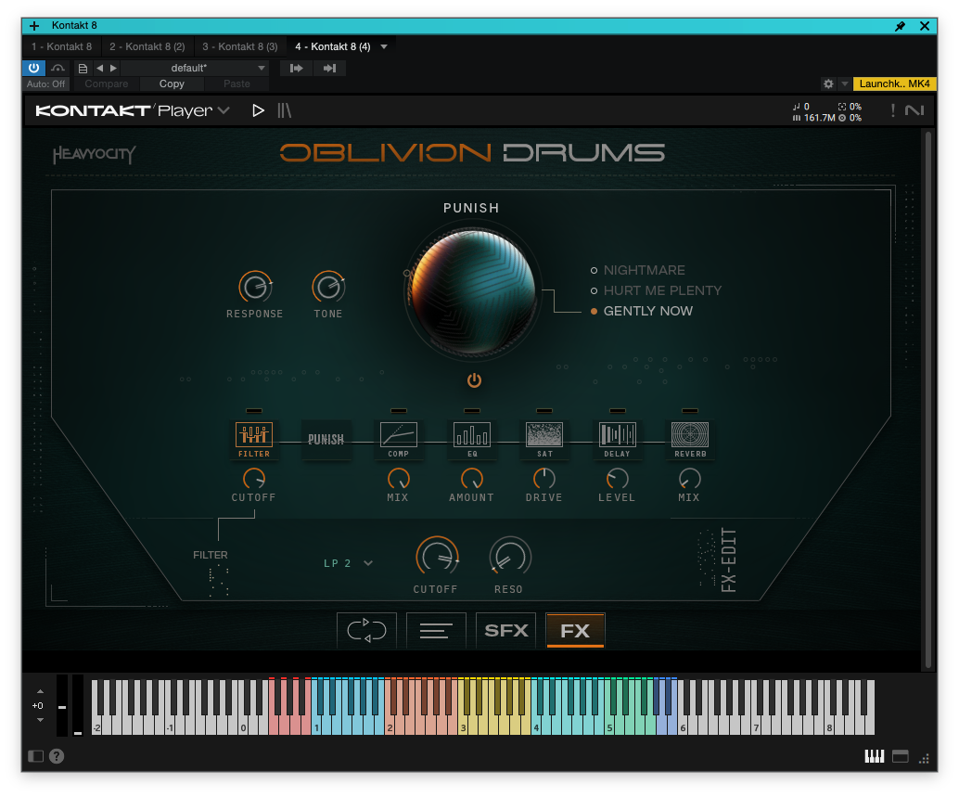959x797 pixels.
Task: Click the NI logo icon
Action: click(x=914, y=110)
